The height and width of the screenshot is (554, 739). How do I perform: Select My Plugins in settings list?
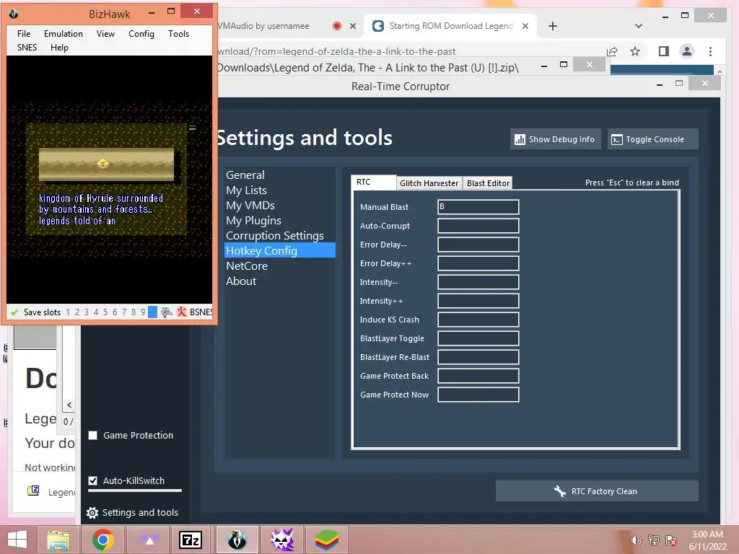click(280, 220)
